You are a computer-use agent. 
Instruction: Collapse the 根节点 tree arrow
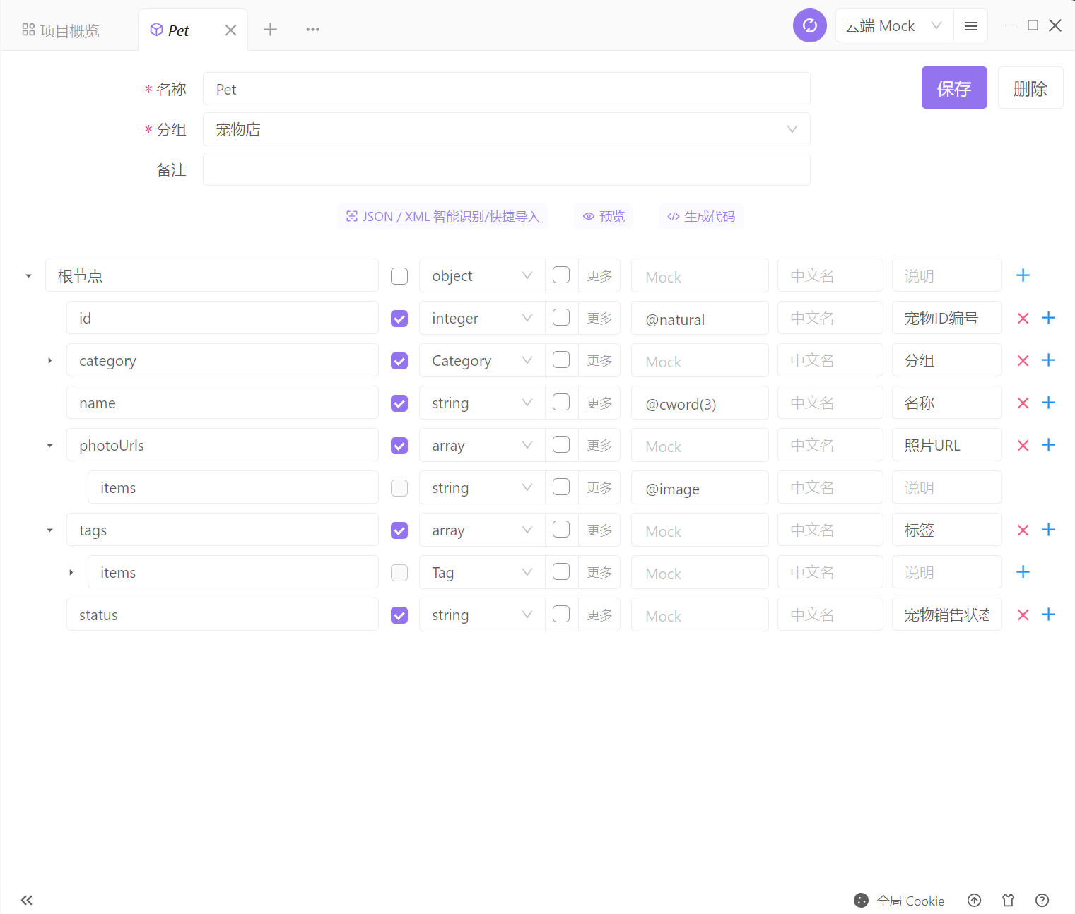click(28, 275)
